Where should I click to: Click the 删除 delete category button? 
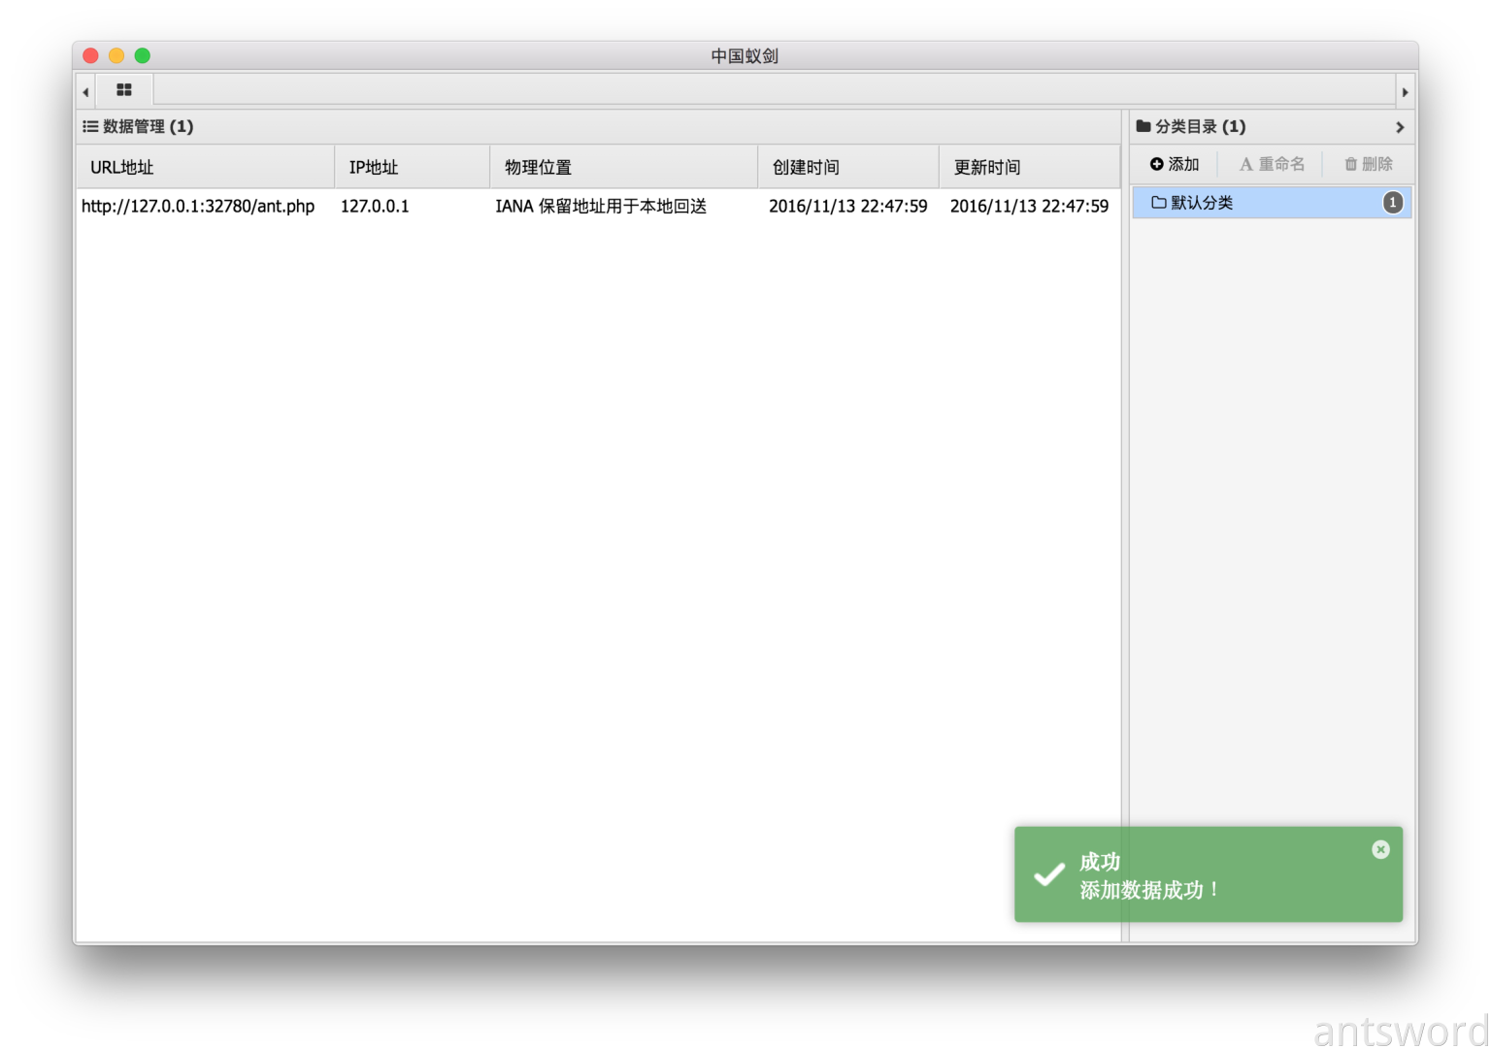(1368, 164)
